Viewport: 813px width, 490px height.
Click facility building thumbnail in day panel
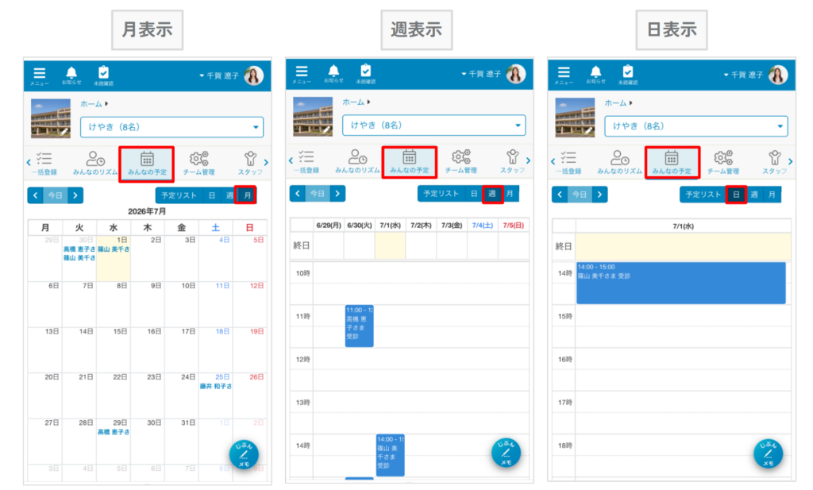[x=575, y=118]
